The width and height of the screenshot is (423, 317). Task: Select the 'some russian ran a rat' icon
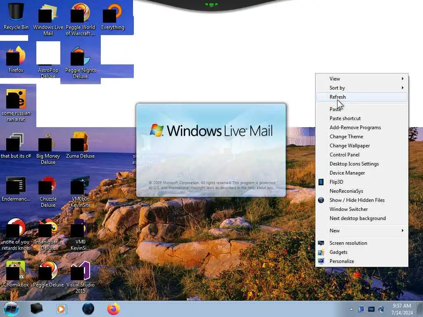16,105
